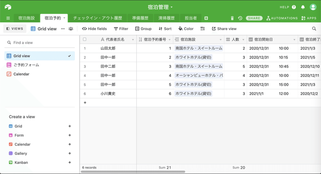Switch to the 清掃履歴 tab
The image size is (321, 174).
tap(167, 18)
